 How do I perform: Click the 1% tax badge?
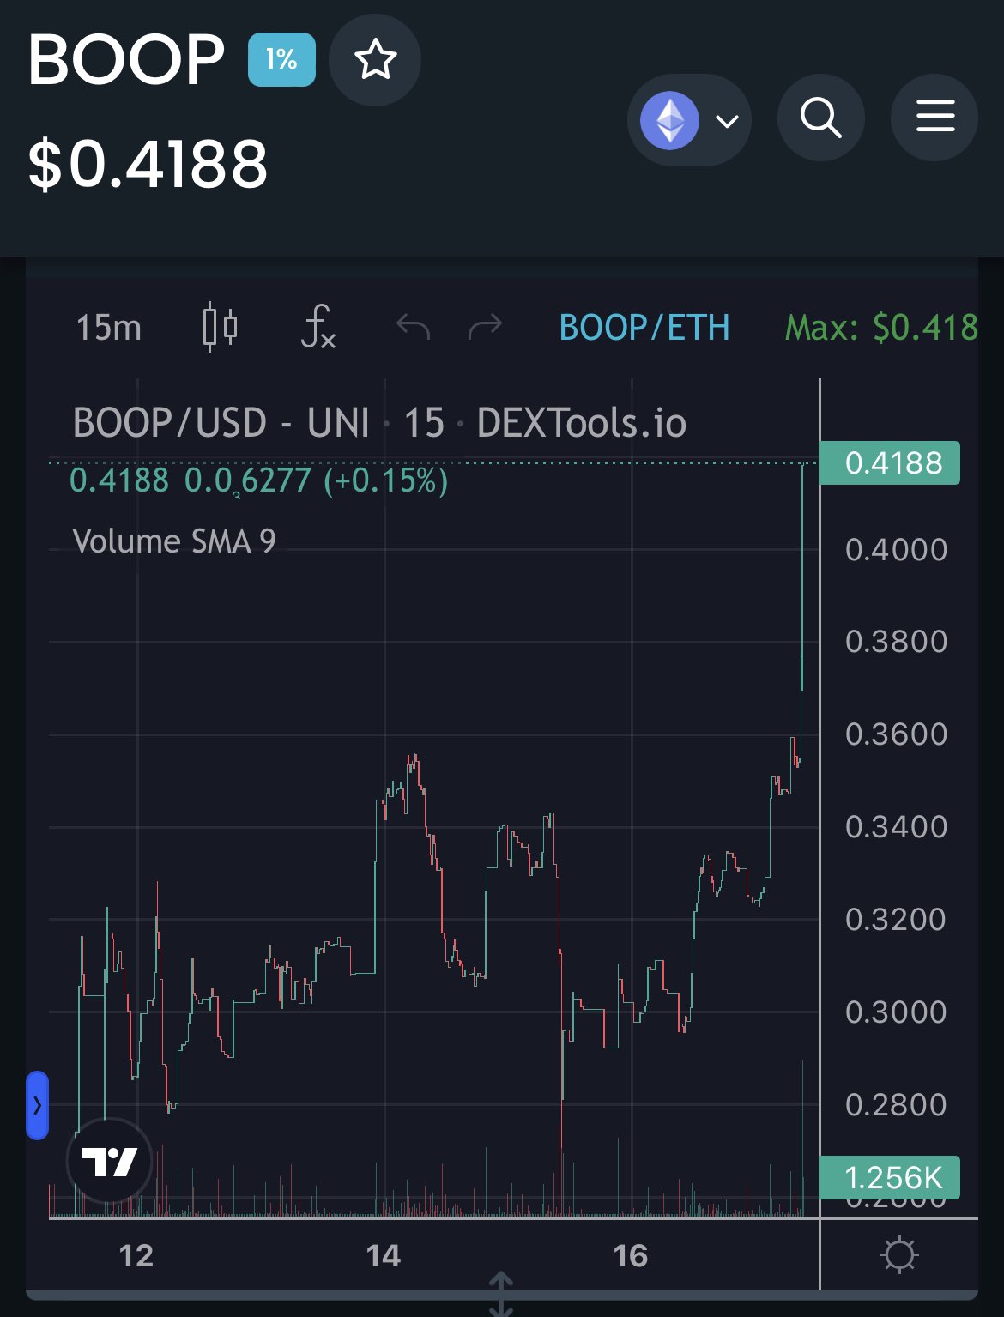click(281, 59)
